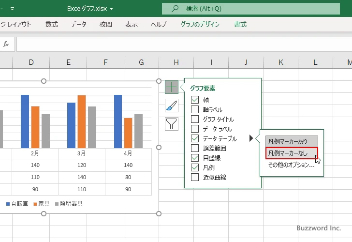Click the chart's top-right resize handle

pos(159,81)
